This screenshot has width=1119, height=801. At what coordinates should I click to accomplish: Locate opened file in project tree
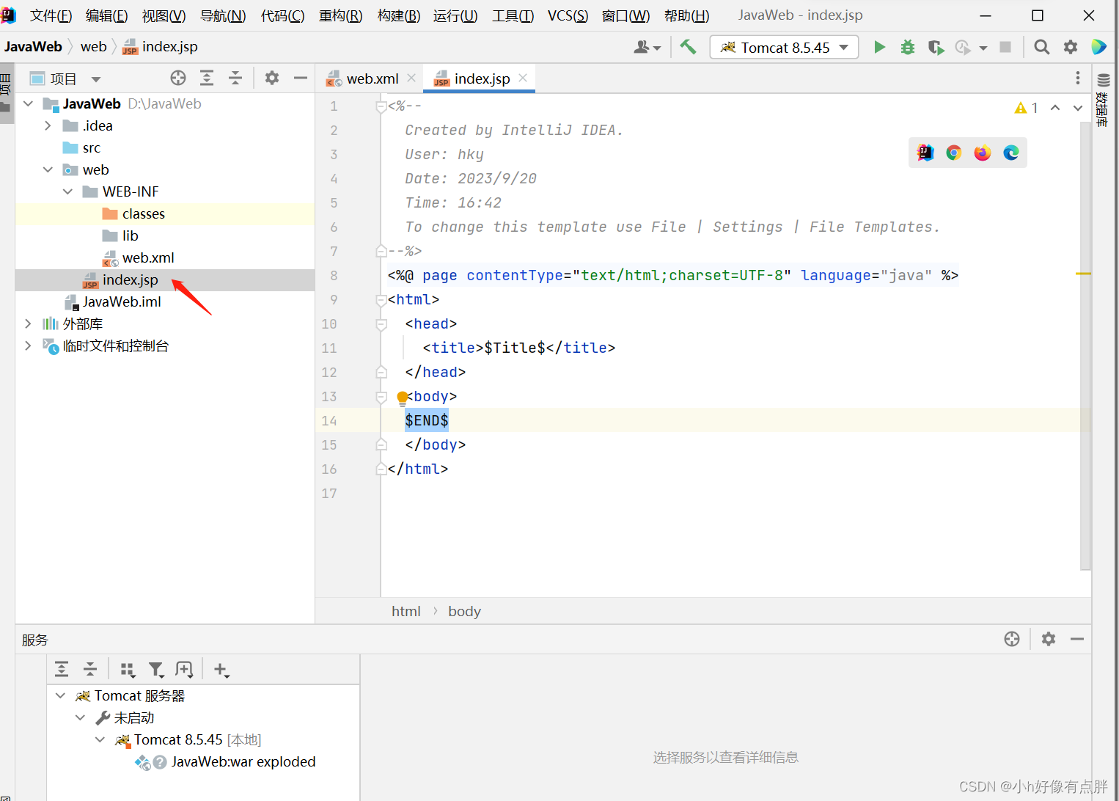pyautogui.click(x=178, y=78)
